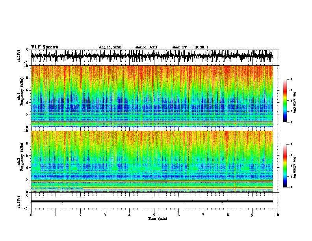This screenshot has height=241, width=312.
Task: Click the ch.2 "Frequency (kHz)" axis label
Action: coord(21,157)
